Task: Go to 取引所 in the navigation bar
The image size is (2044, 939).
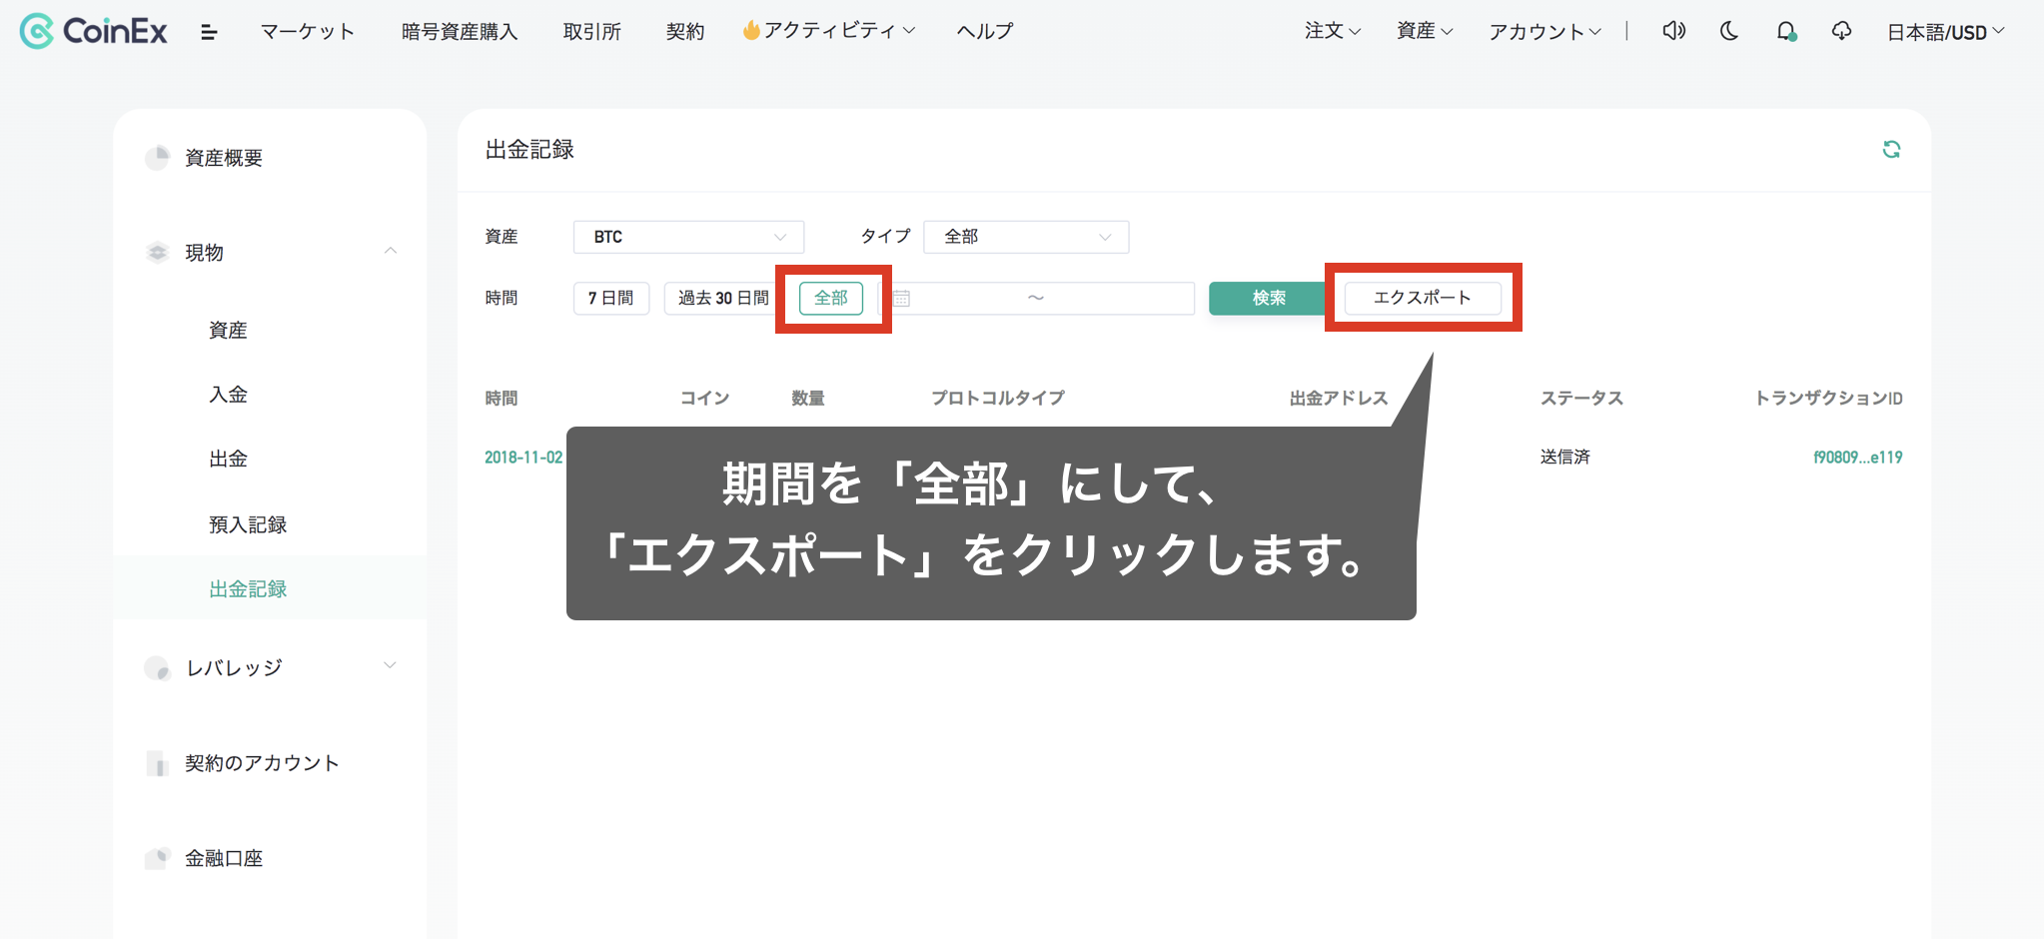Action: click(x=592, y=31)
